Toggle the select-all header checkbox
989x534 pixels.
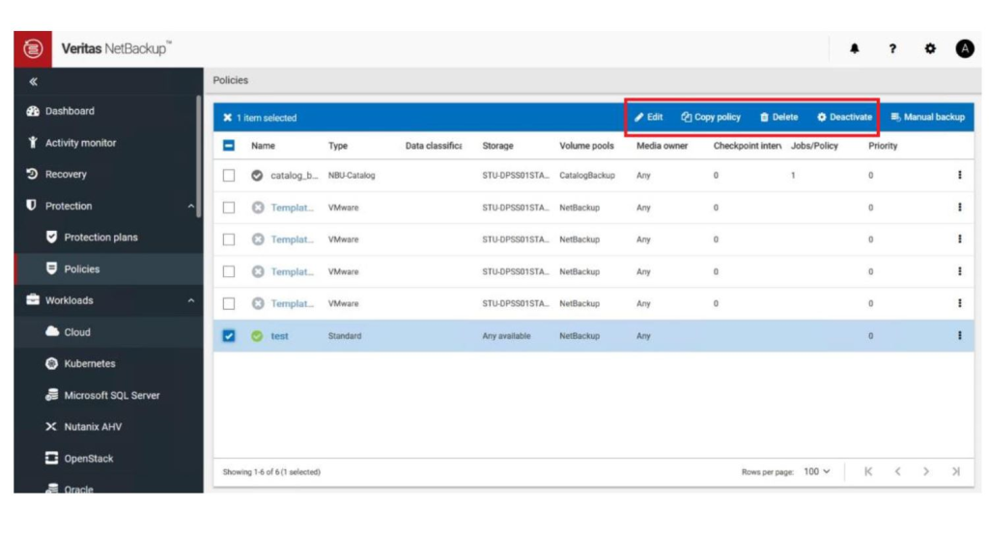click(x=229, y=146)
